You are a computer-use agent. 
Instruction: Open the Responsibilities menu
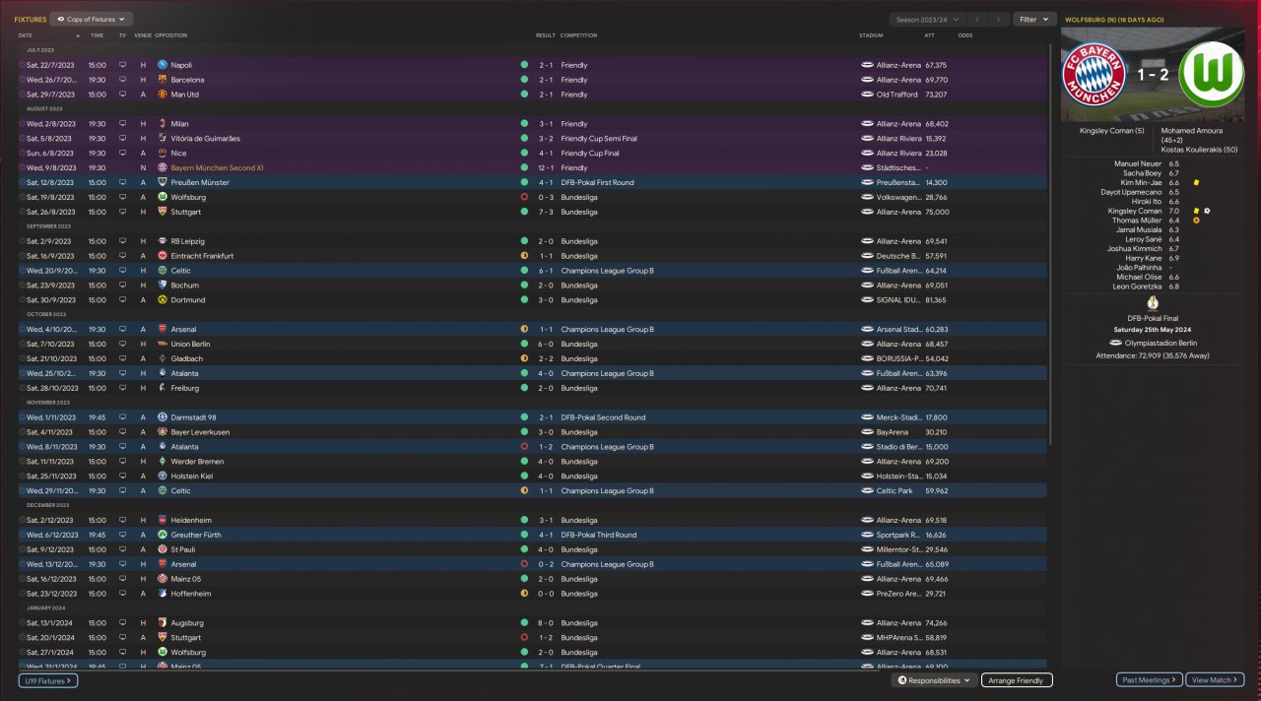point(934,680)
